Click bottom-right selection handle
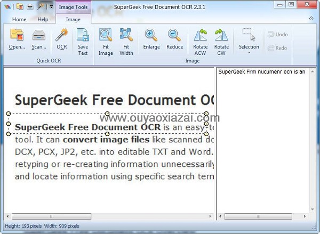The width and height of the screenshot is (320, 234). tap(206, 134)
